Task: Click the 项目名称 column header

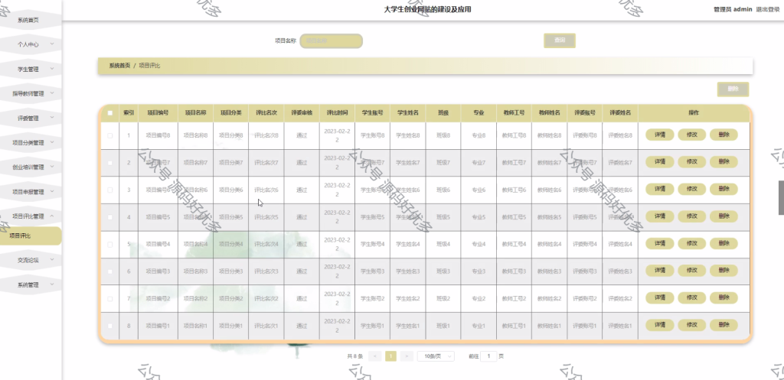Action: pos(195,113)
